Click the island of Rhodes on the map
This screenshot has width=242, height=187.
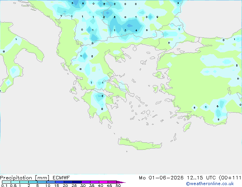point(187,127)
